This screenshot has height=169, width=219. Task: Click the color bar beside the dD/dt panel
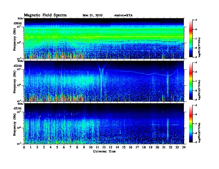191,81
